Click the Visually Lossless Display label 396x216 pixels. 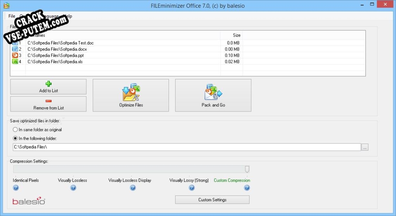130,180
